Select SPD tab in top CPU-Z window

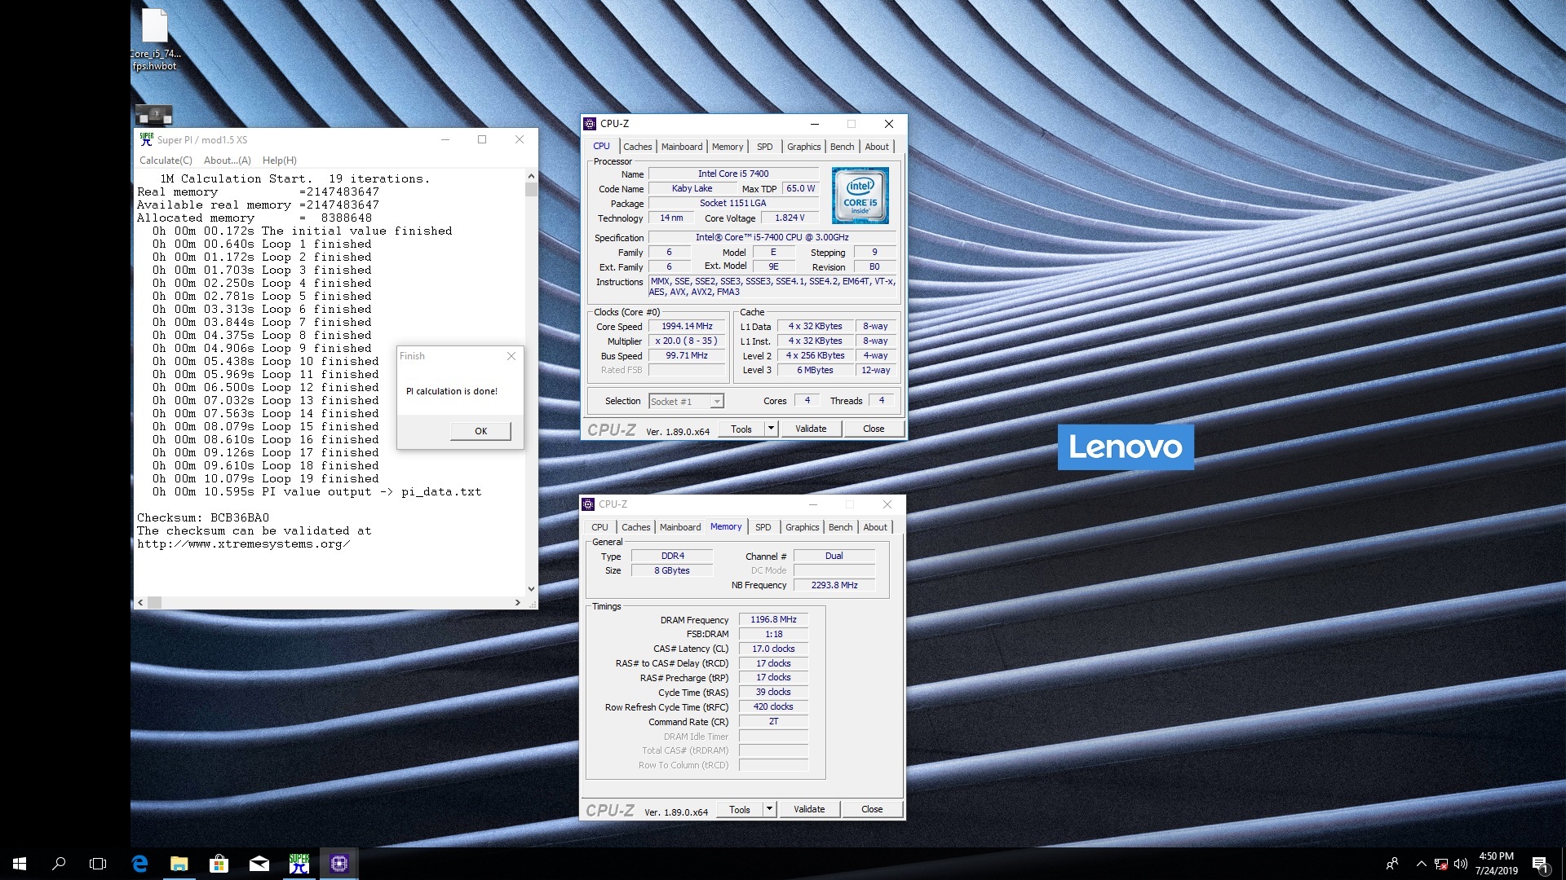764,147
